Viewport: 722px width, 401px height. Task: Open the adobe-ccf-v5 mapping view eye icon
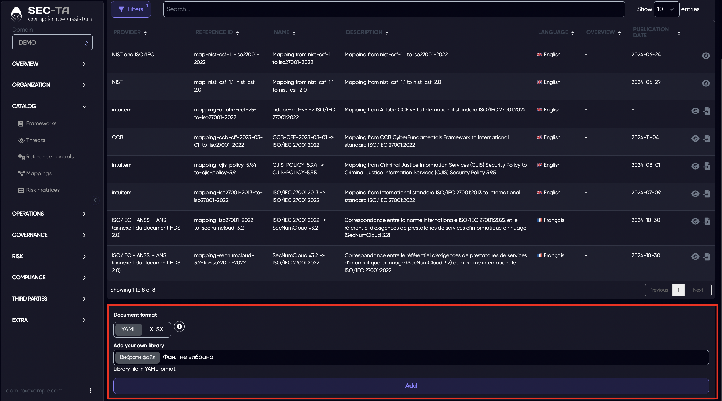(x=695, y=111)
